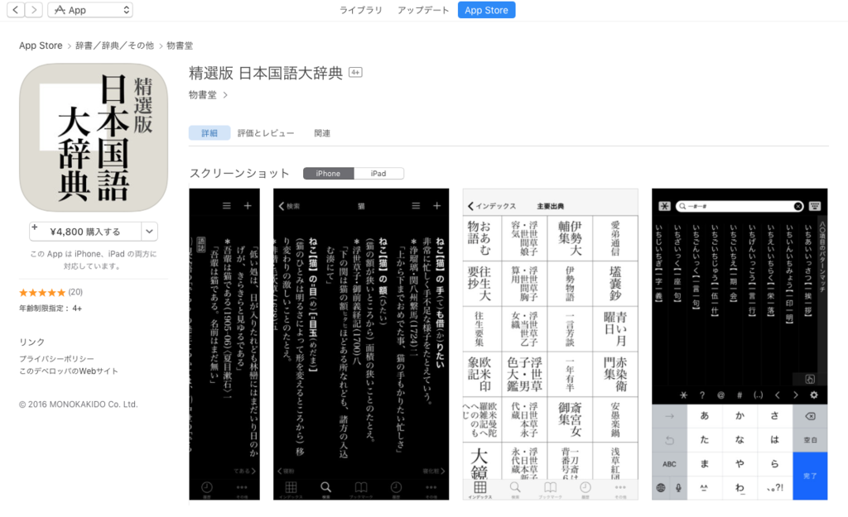Open the プライバシーポリシー link
Image resolution: width=848 pixels, height=517 pixels.
point(56,359)
